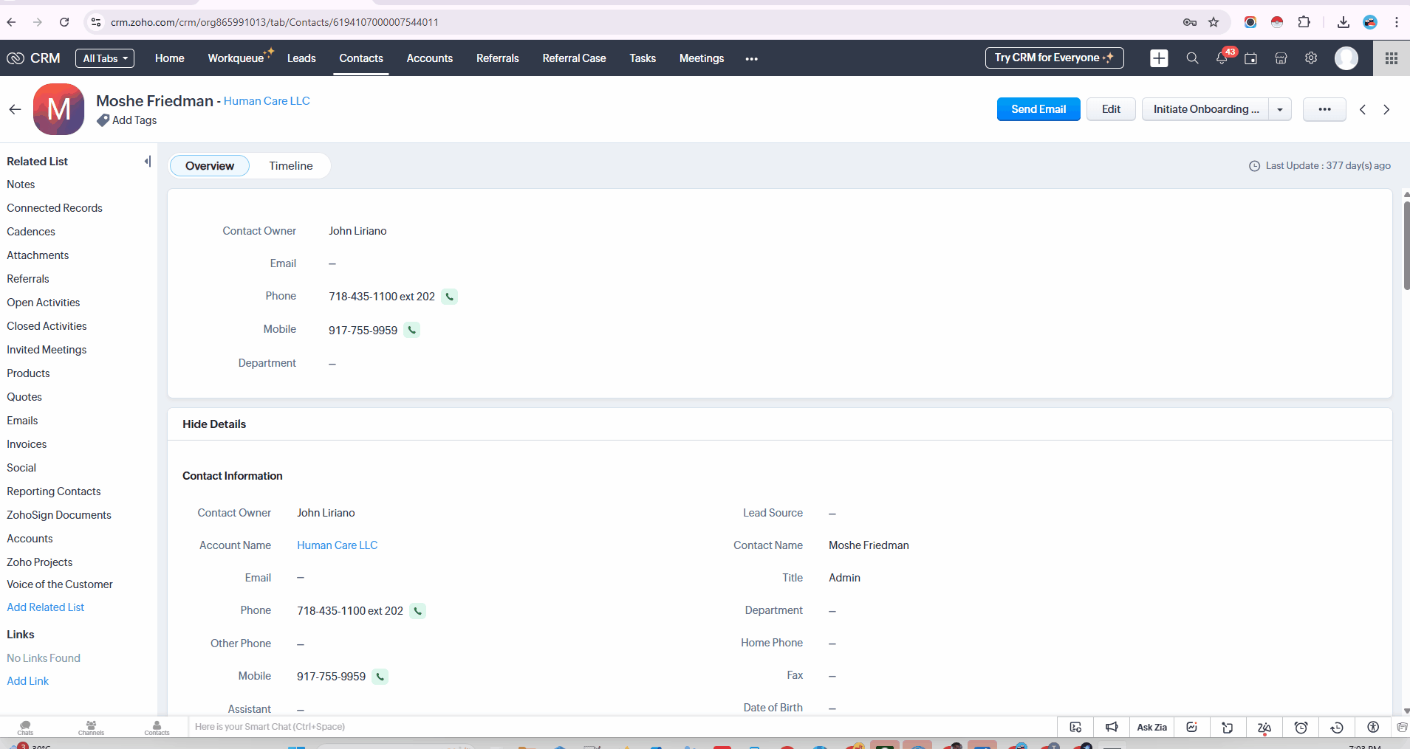Image resolution: width=1410 pixels, height=749 pixels.
Task: Open the CRM search magnifier icon
Action: pos(1192,58)
